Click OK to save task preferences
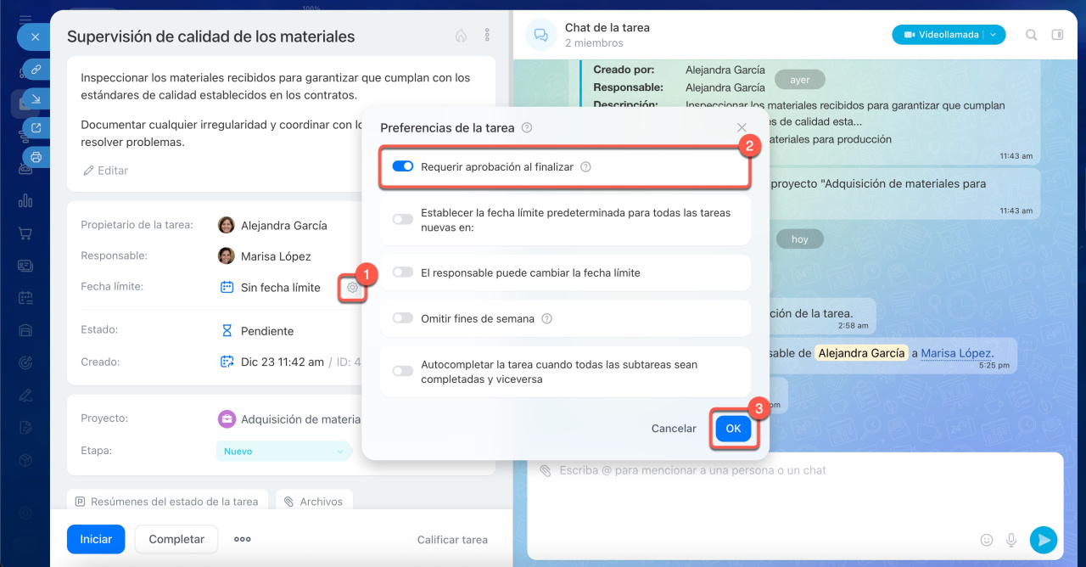The height and width of the screenshot is (567, 1086). [x=733, y=429]
